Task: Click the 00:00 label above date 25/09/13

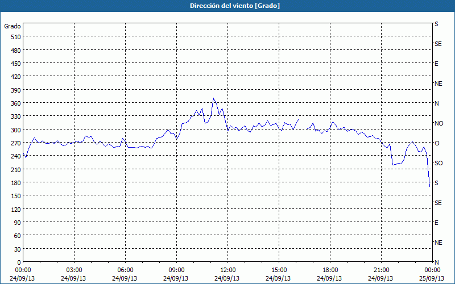Action: coord(432,270)
